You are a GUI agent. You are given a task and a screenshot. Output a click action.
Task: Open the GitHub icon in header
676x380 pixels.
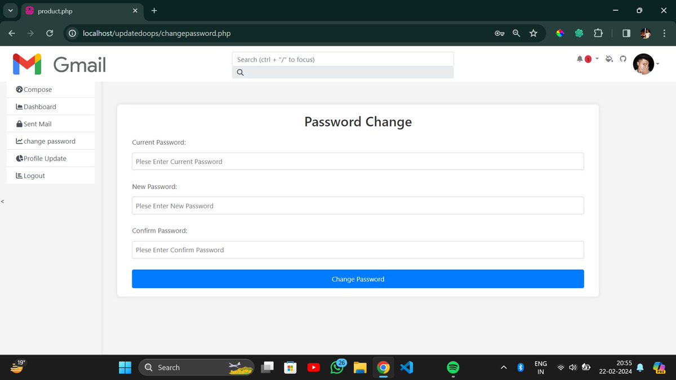click(x=623, y=59)
